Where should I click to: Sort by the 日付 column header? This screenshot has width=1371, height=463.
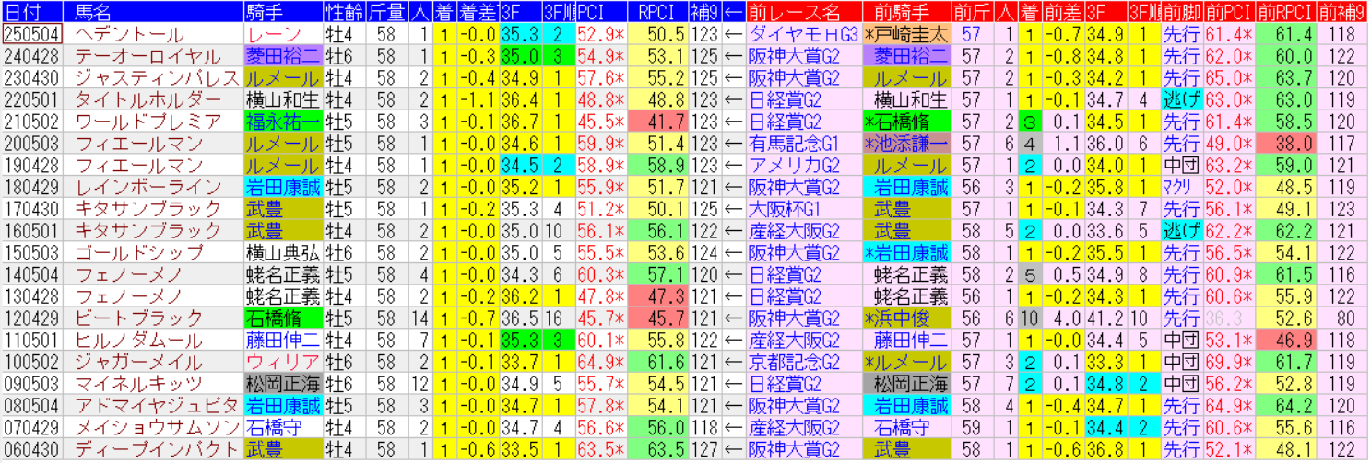31,12
